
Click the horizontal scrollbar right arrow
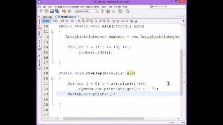coord(178,119)
